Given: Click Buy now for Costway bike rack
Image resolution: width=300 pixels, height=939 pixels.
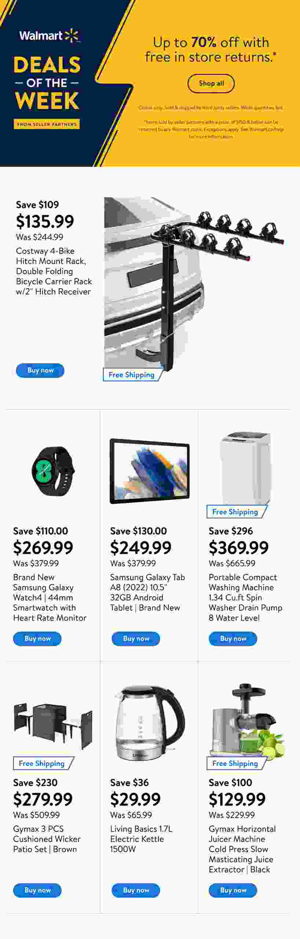Looking at the screenshot, I should click(40, 370).
